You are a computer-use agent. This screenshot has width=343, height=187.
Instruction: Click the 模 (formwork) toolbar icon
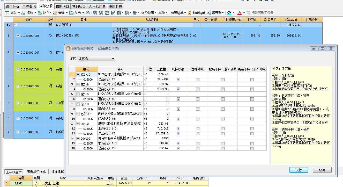point(95,13)
